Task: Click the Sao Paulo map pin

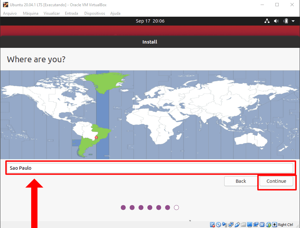Action: 96,138
